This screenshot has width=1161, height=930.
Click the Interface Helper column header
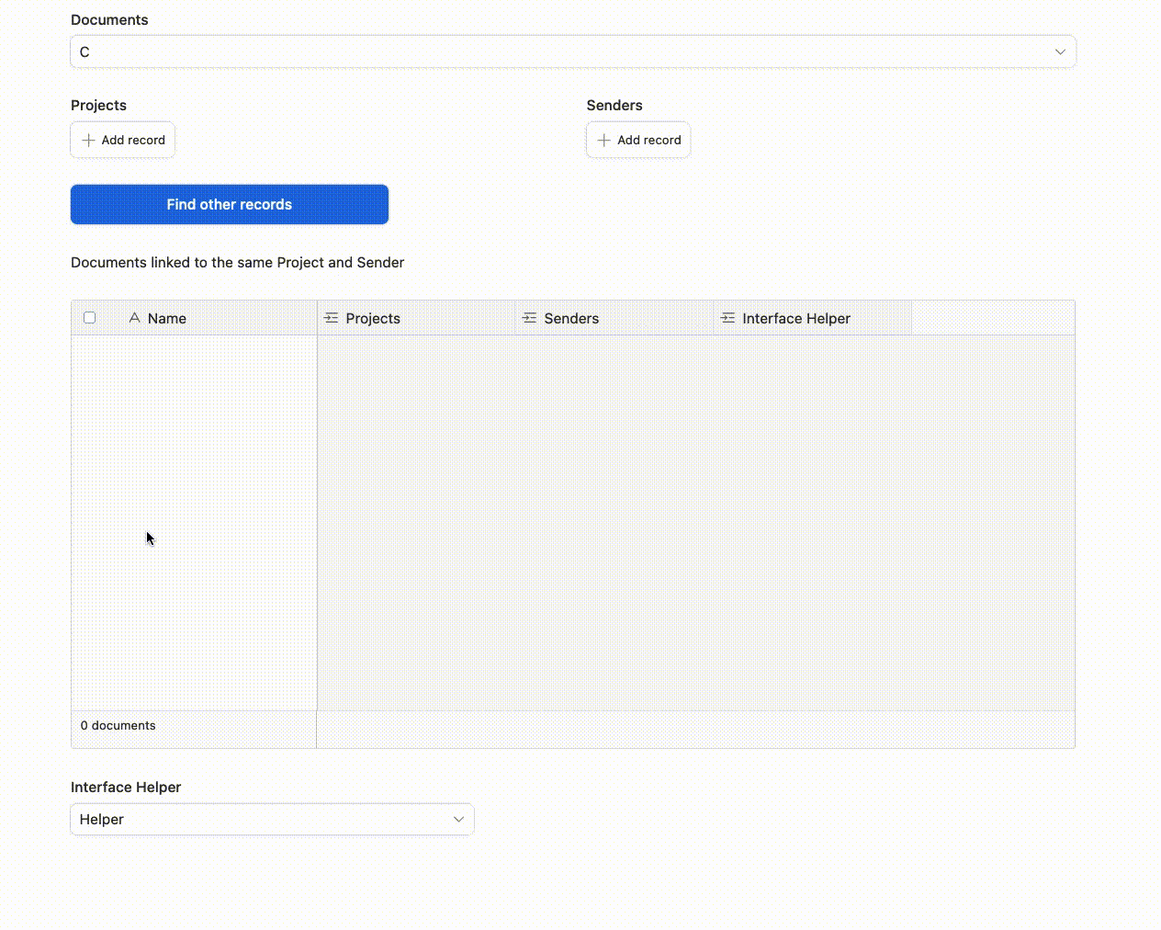813,318
